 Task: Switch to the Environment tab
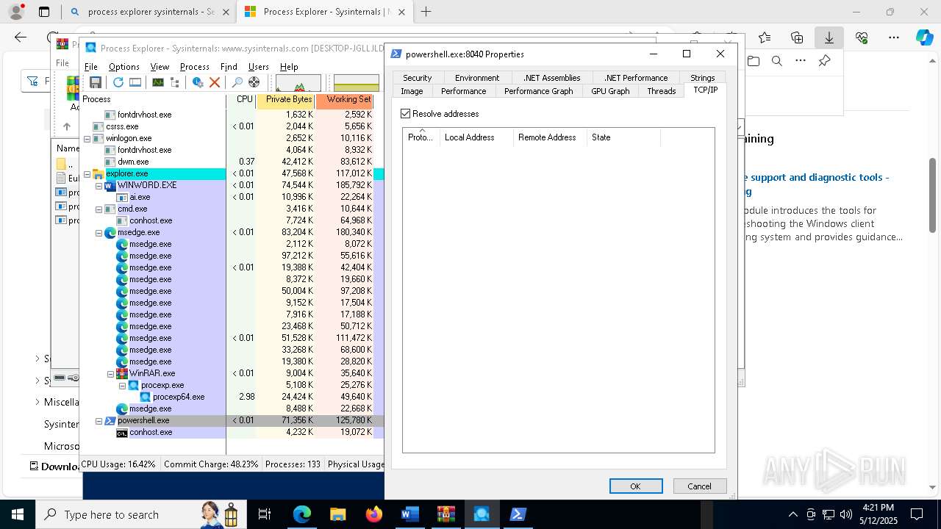tap(477, 78)
